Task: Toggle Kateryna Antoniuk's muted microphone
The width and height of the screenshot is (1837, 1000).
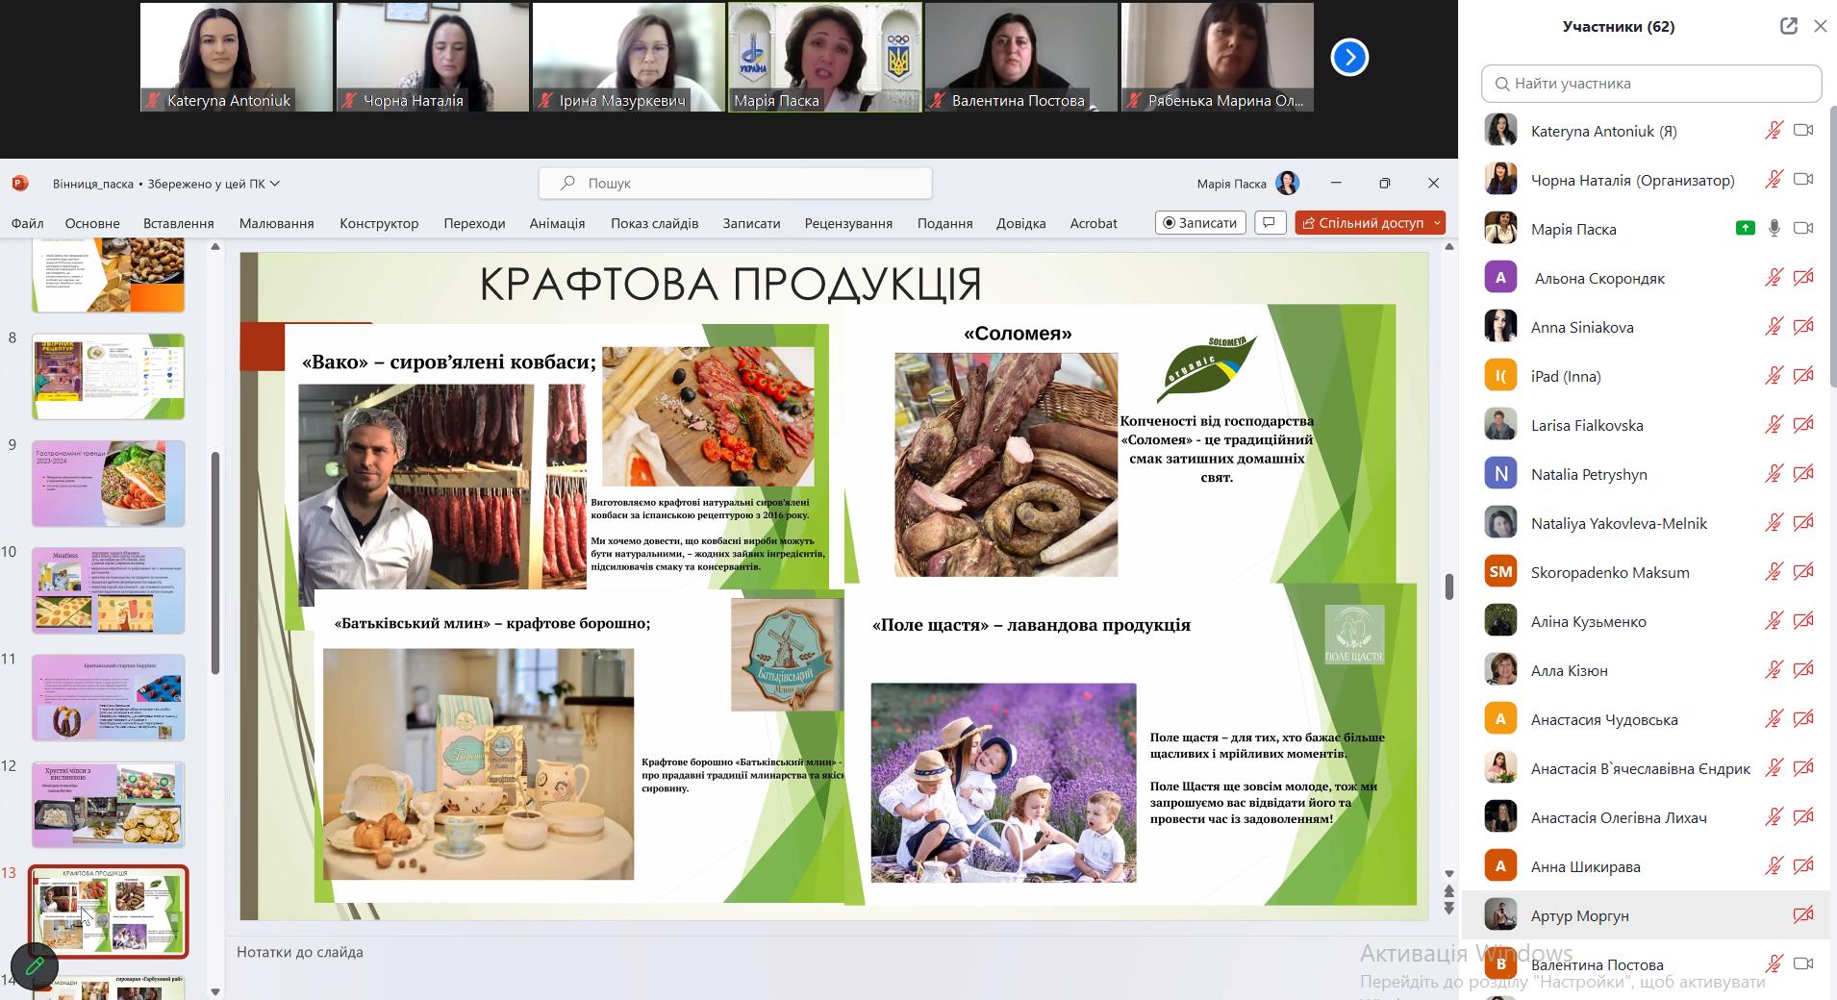Action: [x=1774, y=131]
